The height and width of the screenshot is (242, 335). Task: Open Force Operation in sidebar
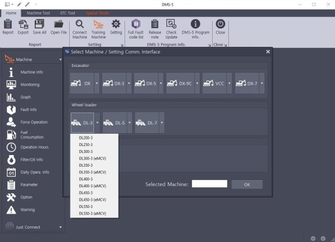(33, 122)
